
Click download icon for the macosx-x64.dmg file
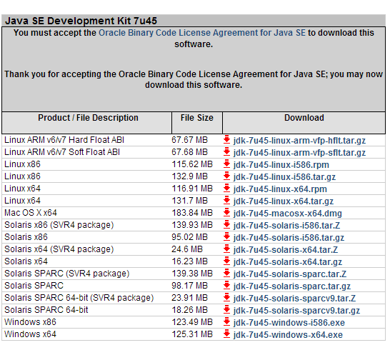226,213
